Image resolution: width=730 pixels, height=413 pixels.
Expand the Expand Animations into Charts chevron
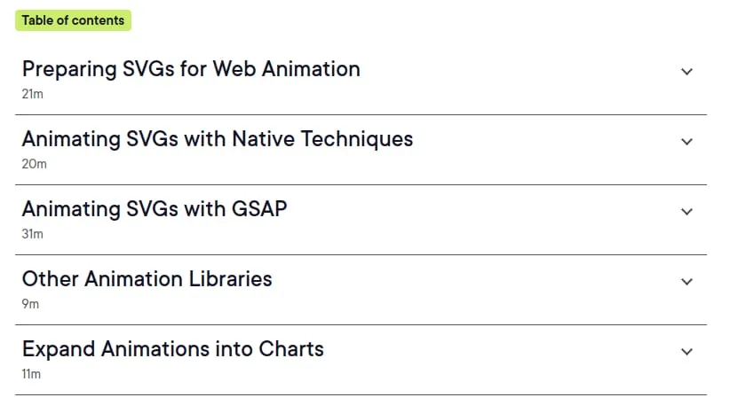686,352
